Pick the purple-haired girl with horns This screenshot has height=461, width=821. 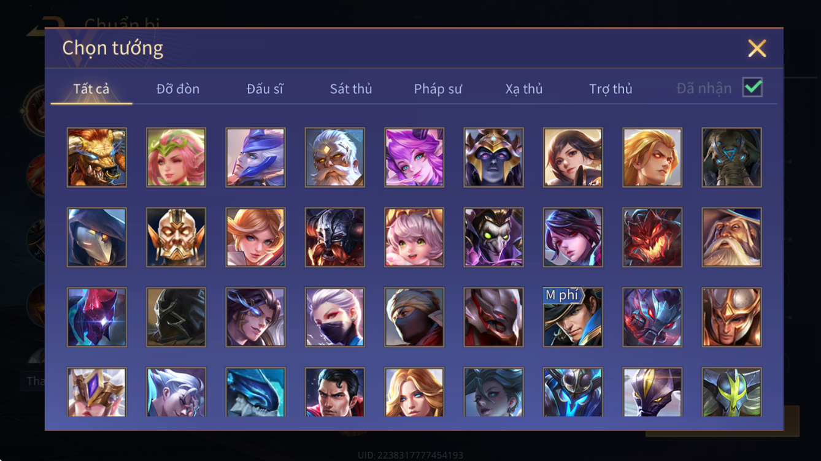coord(414,158)
